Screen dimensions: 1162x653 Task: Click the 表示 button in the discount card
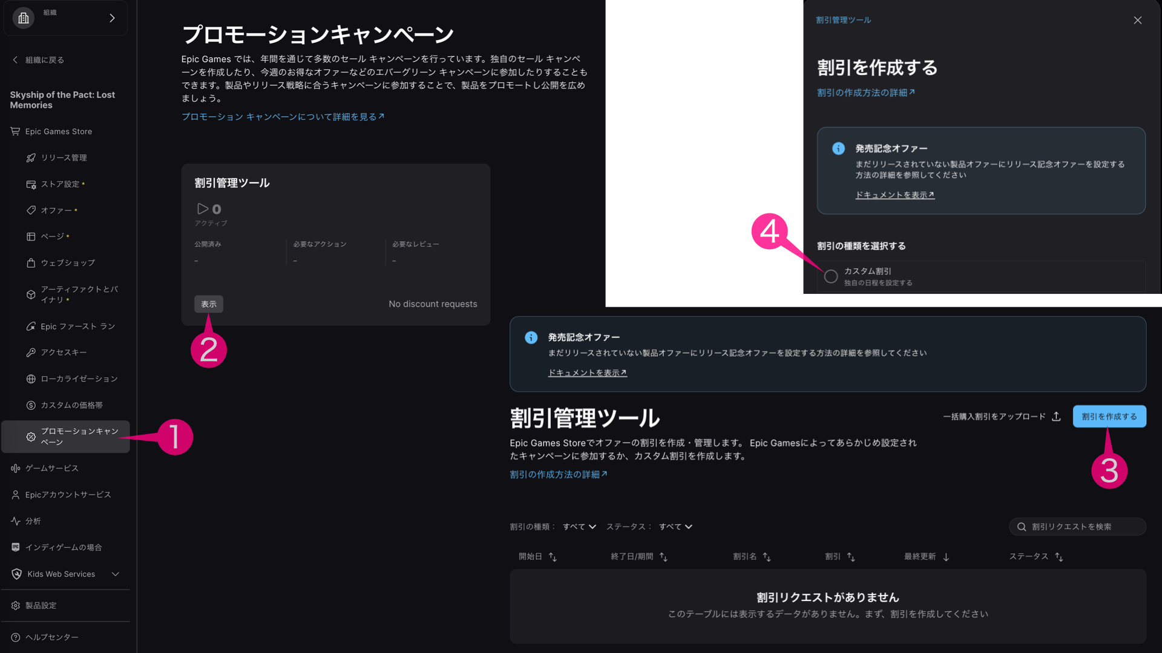(208, 304)
